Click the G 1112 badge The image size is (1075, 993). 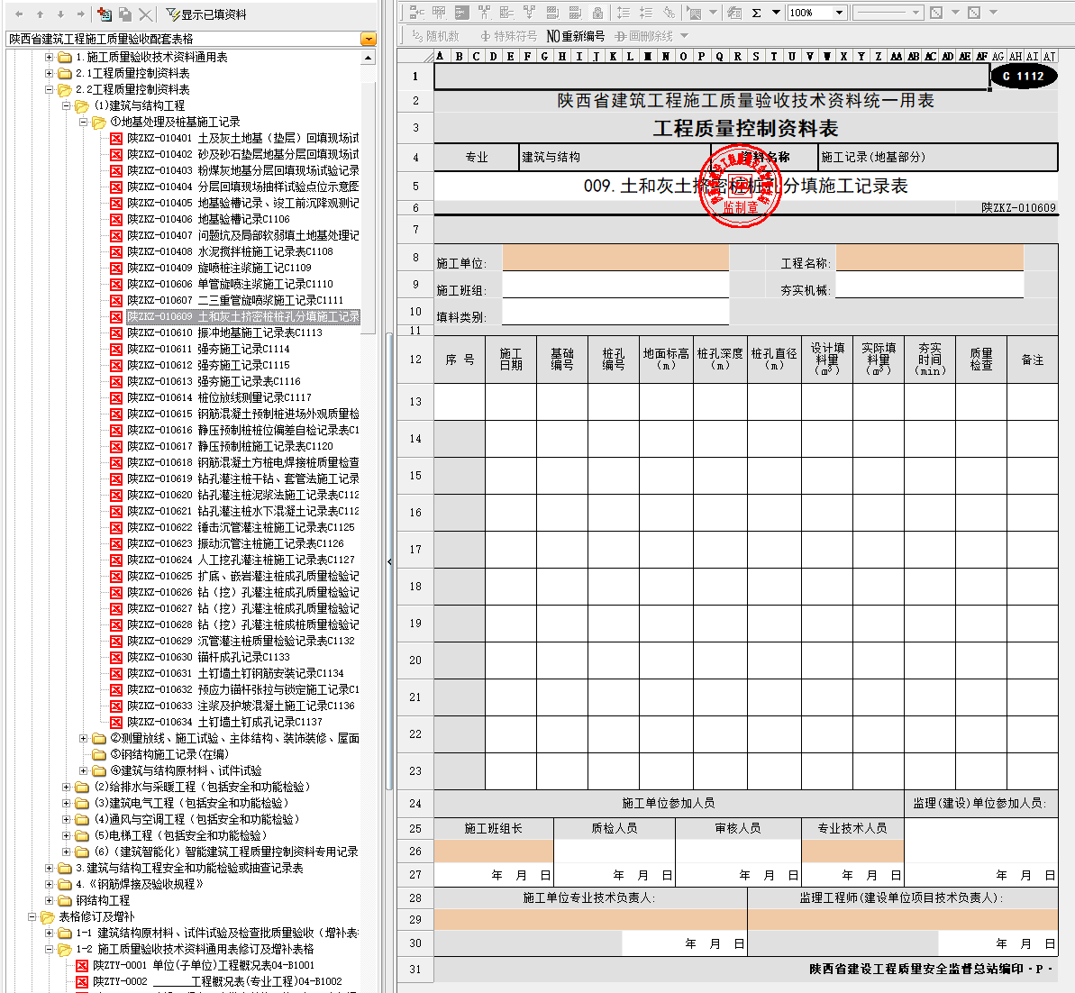(1023, 76)
